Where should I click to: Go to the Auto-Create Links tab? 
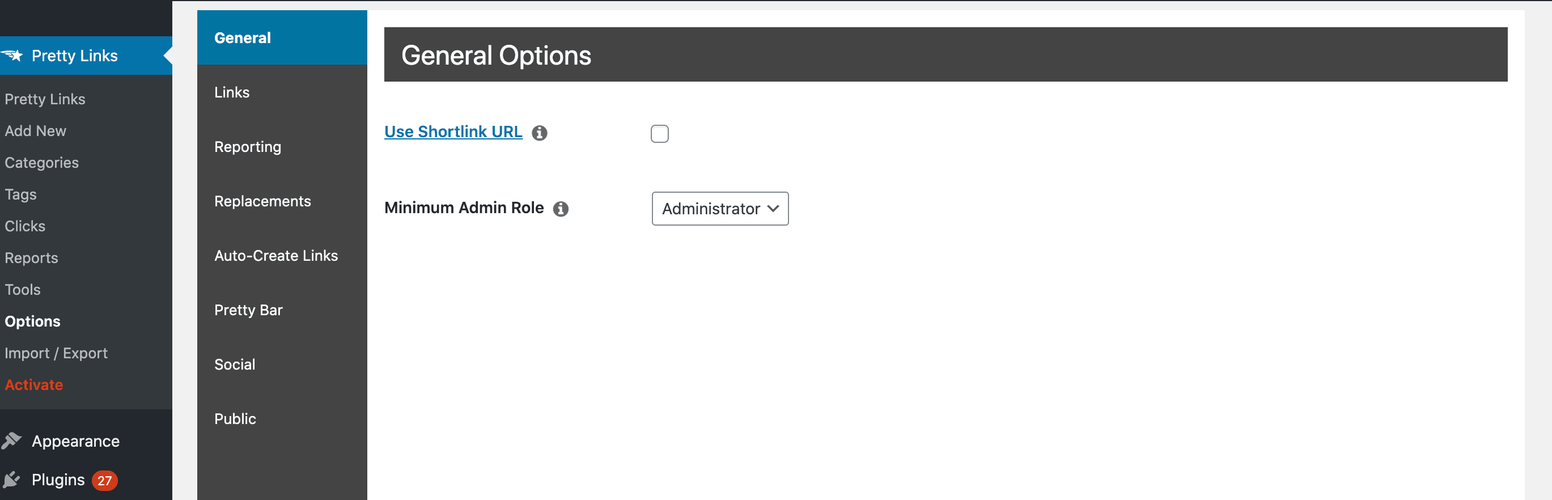pyautogui.click(x=282, y=256)
